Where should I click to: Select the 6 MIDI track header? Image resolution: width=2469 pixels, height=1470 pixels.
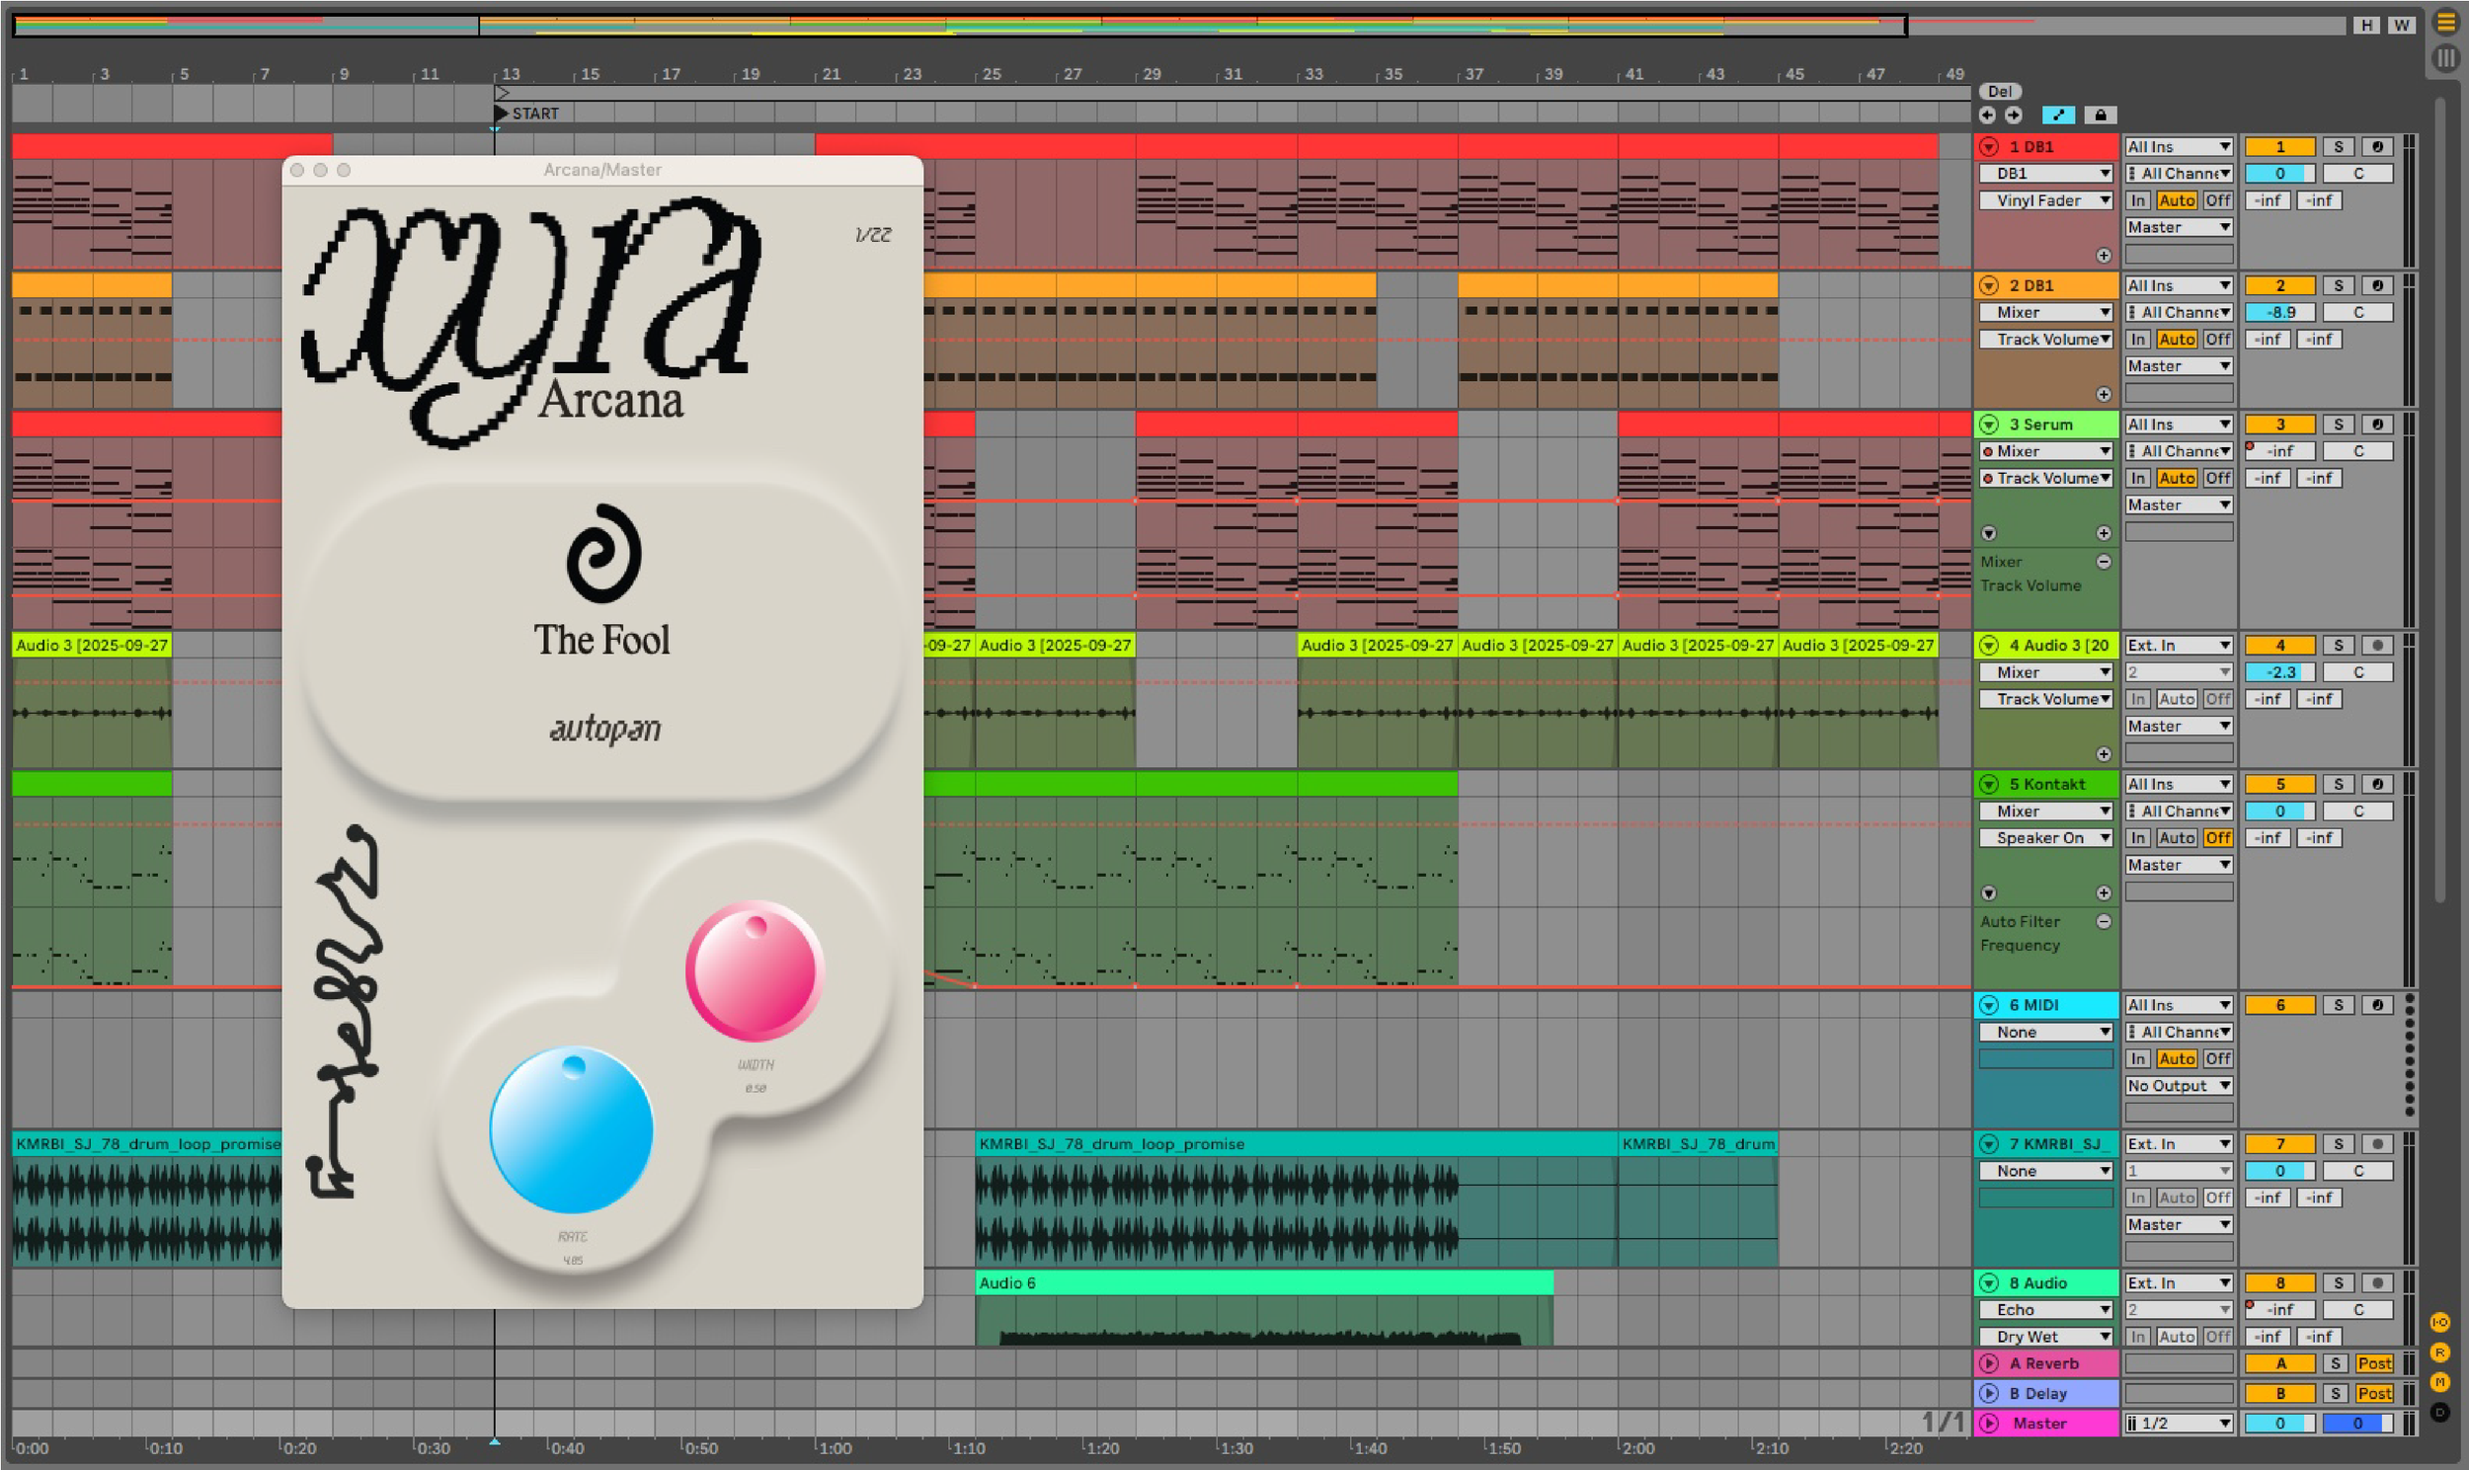point(2046,1004)
